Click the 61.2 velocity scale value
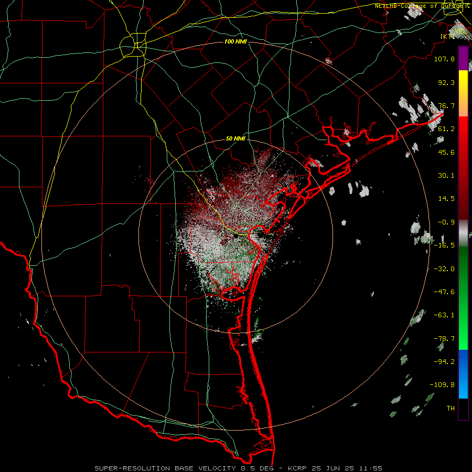Viewport: 472px width, 472px height. [x=446, y=129]
